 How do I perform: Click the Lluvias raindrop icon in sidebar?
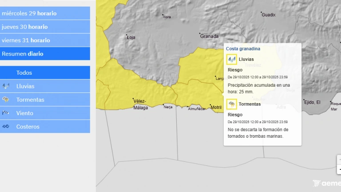point(6,86)
